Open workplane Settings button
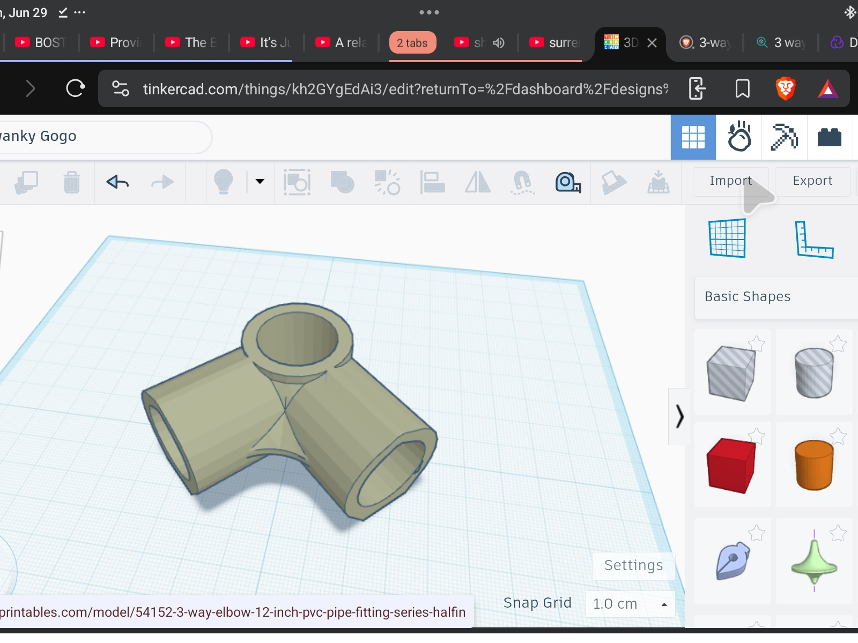The width and height of the screenshot is (858, 643). [x=633, y=566]
